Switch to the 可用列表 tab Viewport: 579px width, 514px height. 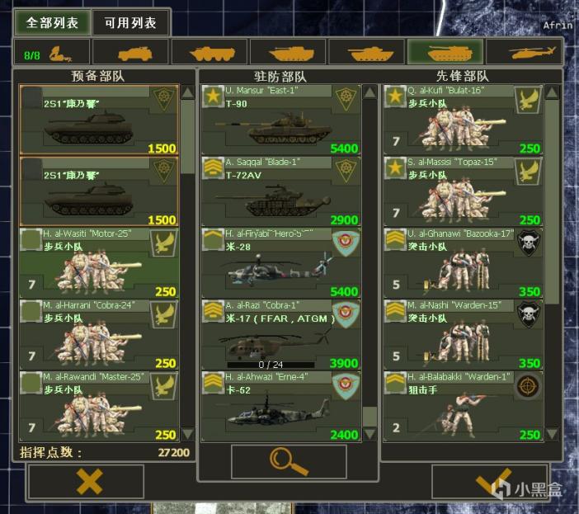(x=130, y=22)
